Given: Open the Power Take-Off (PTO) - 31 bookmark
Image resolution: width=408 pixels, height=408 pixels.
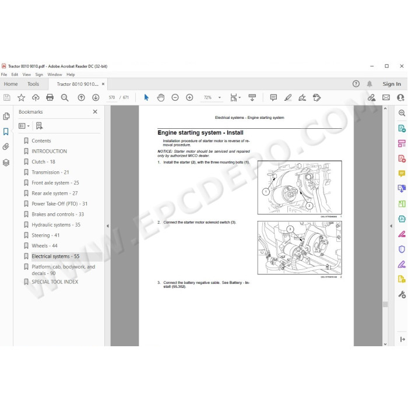Looking at the screenshot, I should point(59,204).
